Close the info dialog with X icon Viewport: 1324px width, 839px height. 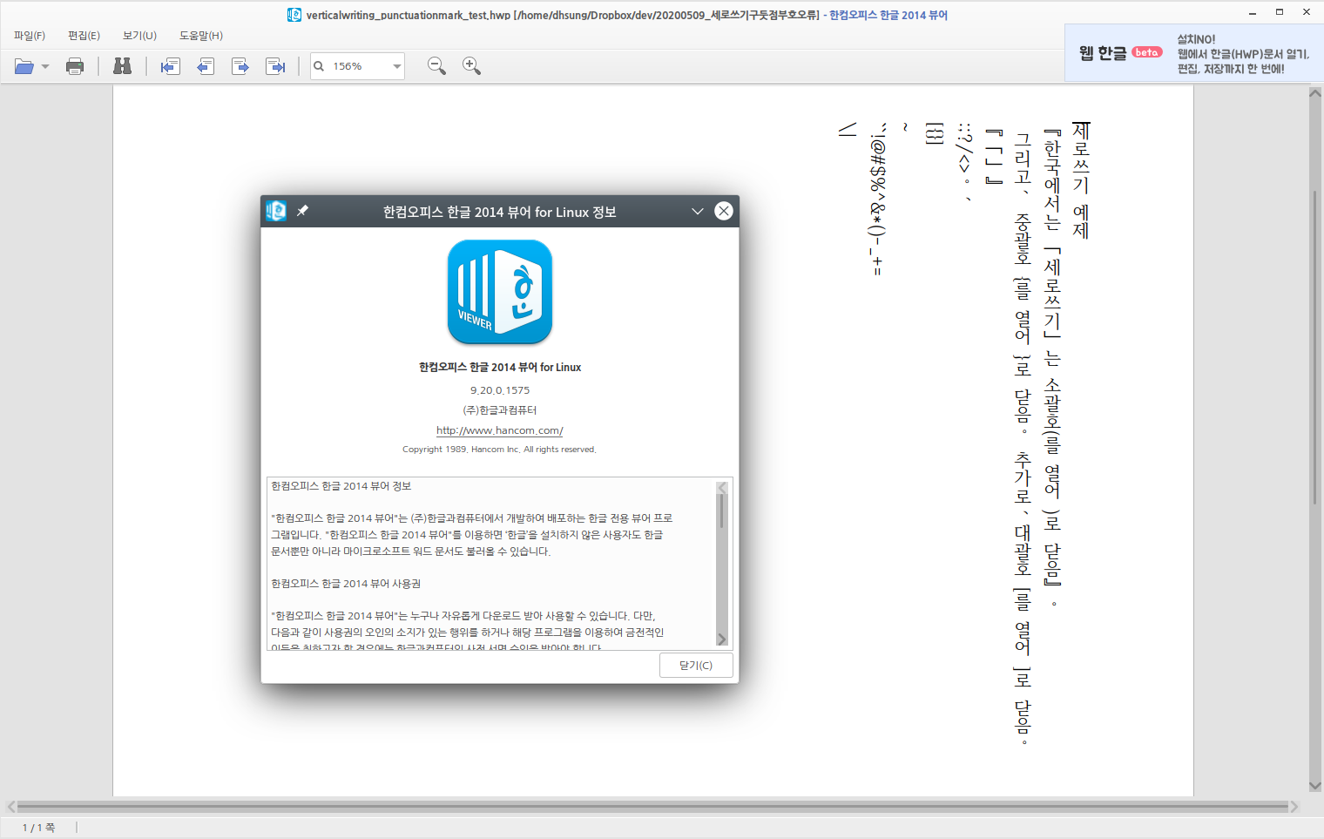coord(724,211)
